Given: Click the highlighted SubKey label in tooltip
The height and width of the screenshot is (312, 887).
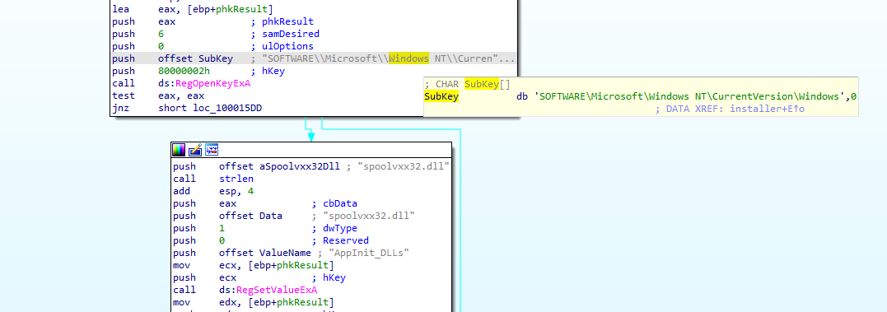Looking at the screenshot, I should (441, 96).
